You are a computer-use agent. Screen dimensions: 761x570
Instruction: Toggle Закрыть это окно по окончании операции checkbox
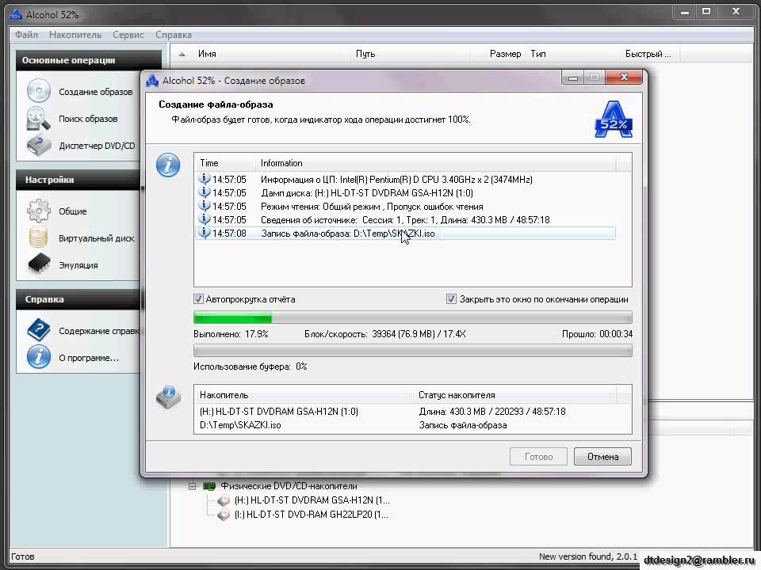[x=451, y=298]
